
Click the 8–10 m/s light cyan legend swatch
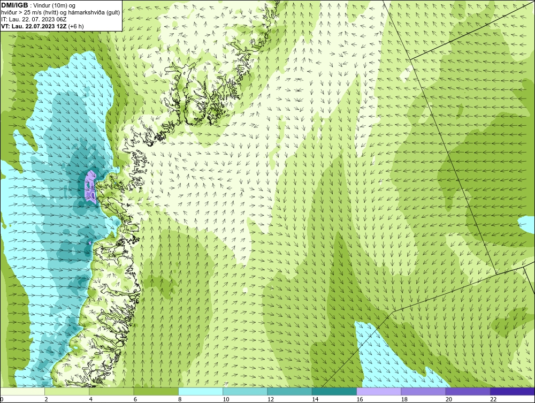201,391
